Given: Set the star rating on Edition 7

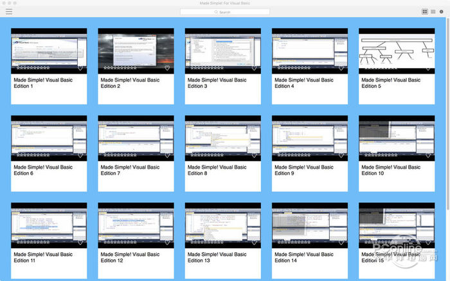Looking at the screenshot, I should pos(120,155).
